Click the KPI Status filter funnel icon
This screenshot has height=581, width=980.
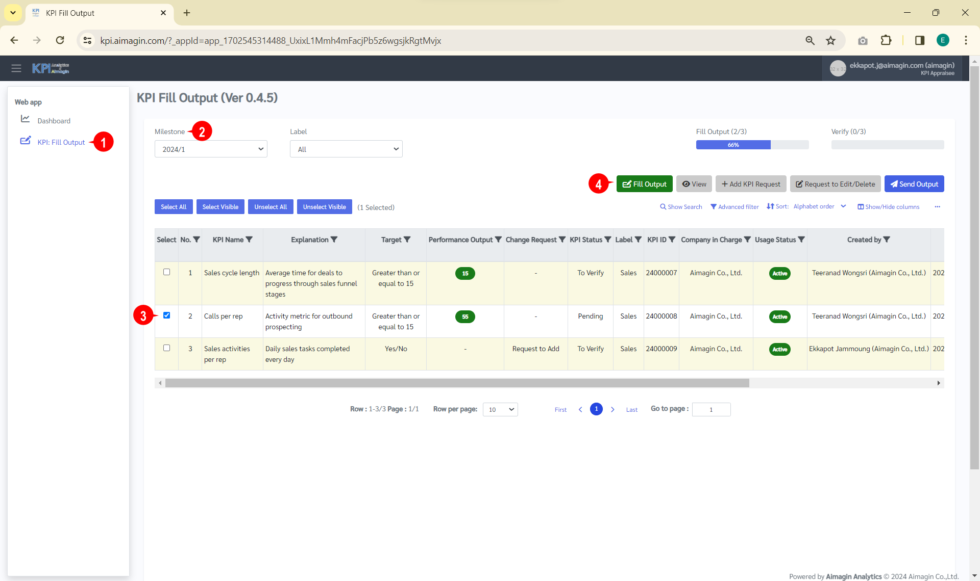(607, 240)
